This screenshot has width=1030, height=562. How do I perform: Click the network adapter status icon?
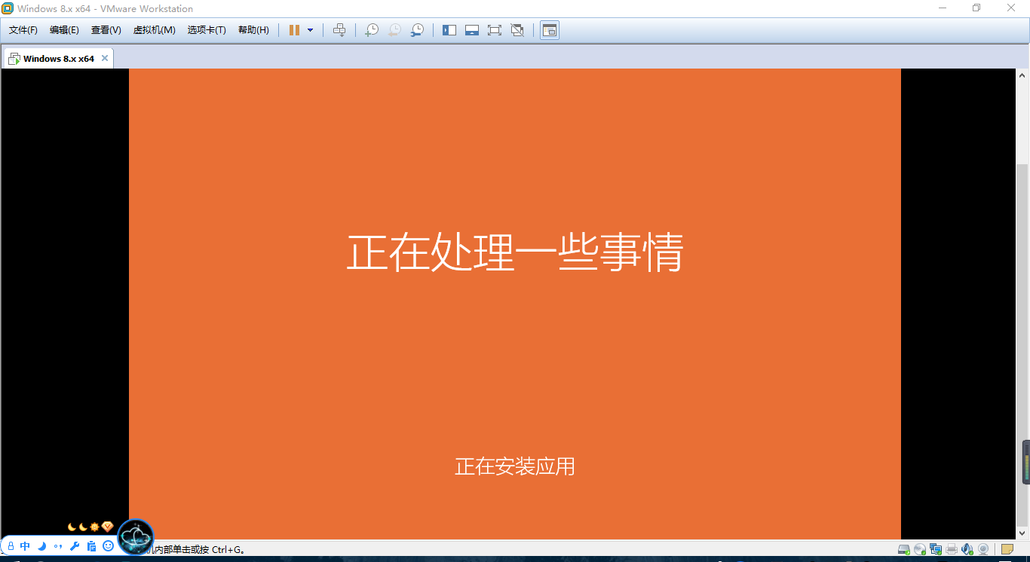pos(936,549)
